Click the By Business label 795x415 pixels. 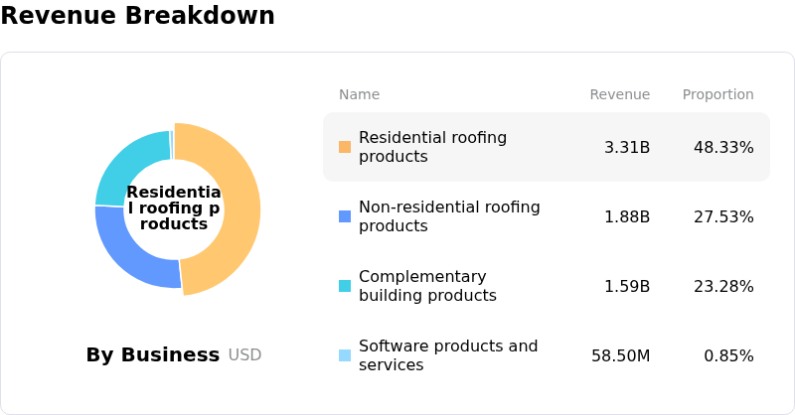[x=152, y=355]
